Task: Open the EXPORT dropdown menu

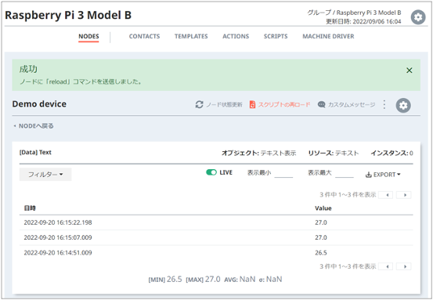Action: pos(383,175)
